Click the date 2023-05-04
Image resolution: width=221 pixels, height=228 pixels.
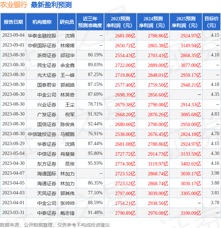[x=13, y=153]
